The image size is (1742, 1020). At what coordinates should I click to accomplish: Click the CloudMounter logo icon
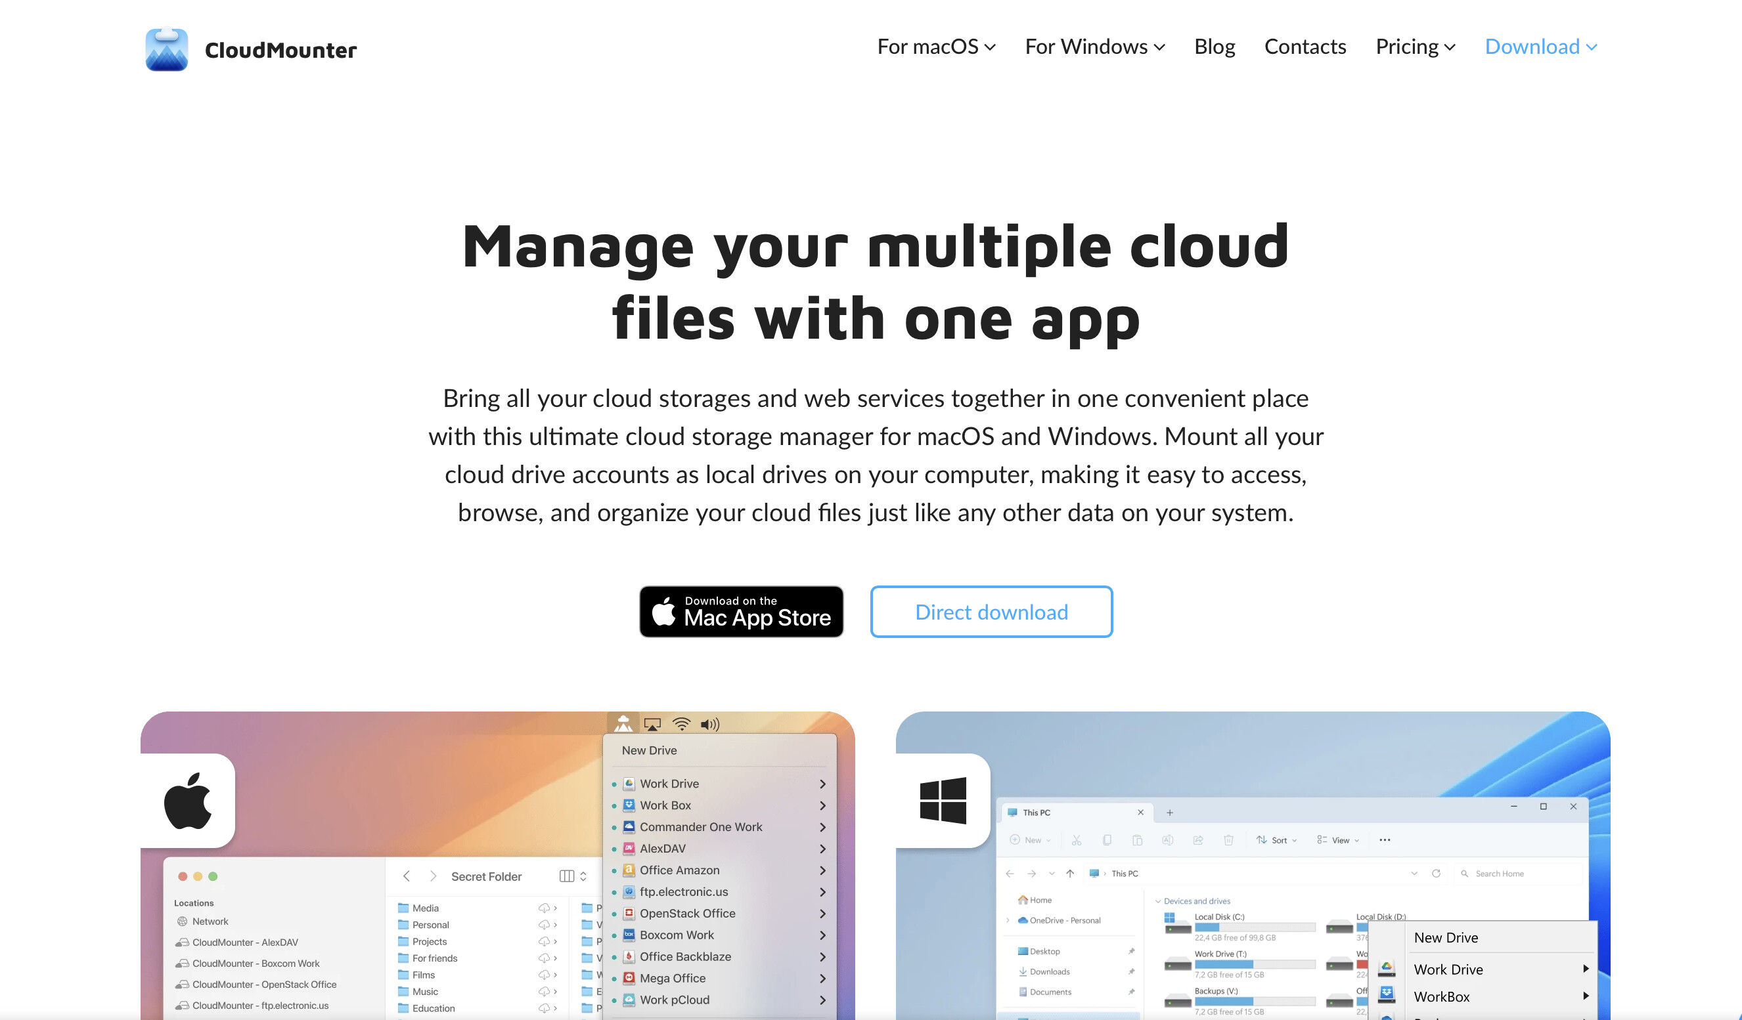tap(167, 49)
